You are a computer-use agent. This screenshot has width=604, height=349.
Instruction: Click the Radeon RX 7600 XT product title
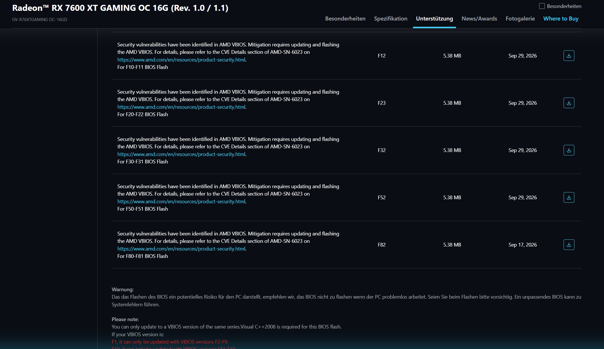[x=120, y=8]
